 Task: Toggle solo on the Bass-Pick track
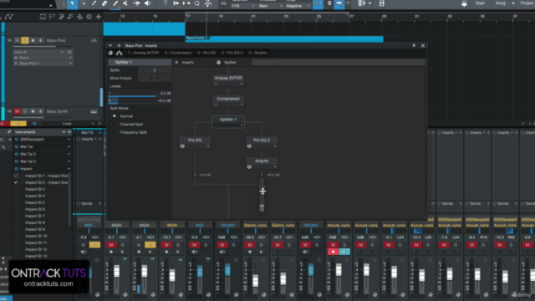click(24, 40)
